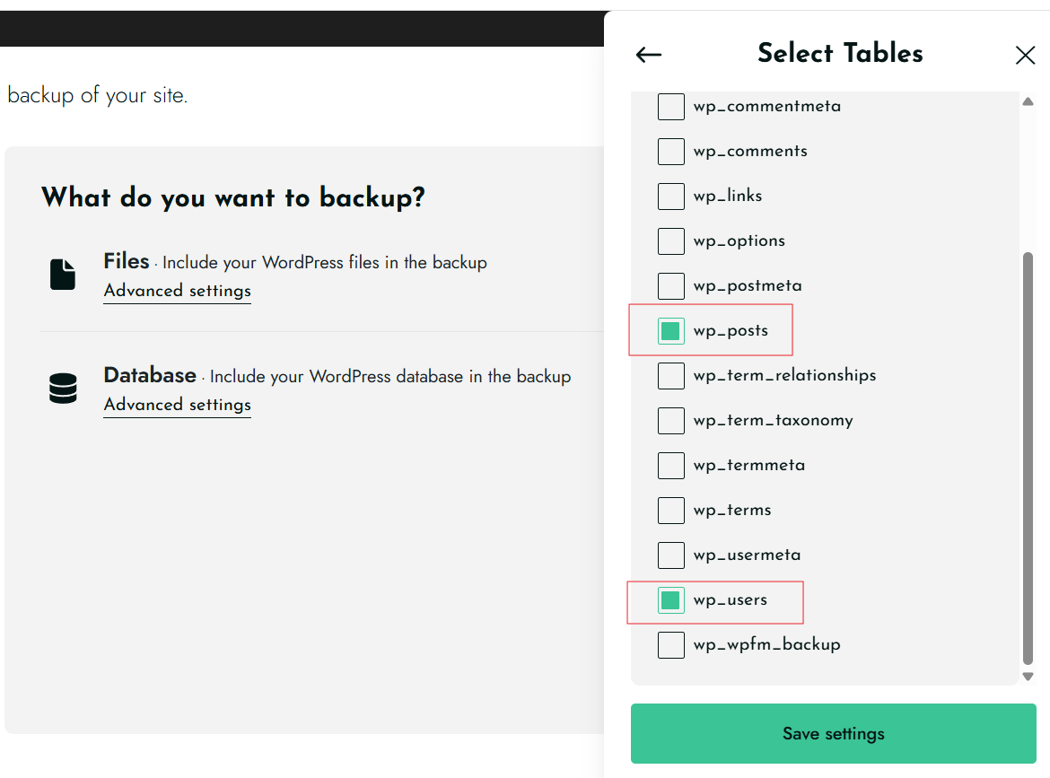Open Advanced settings under Files

pos(177,291)
